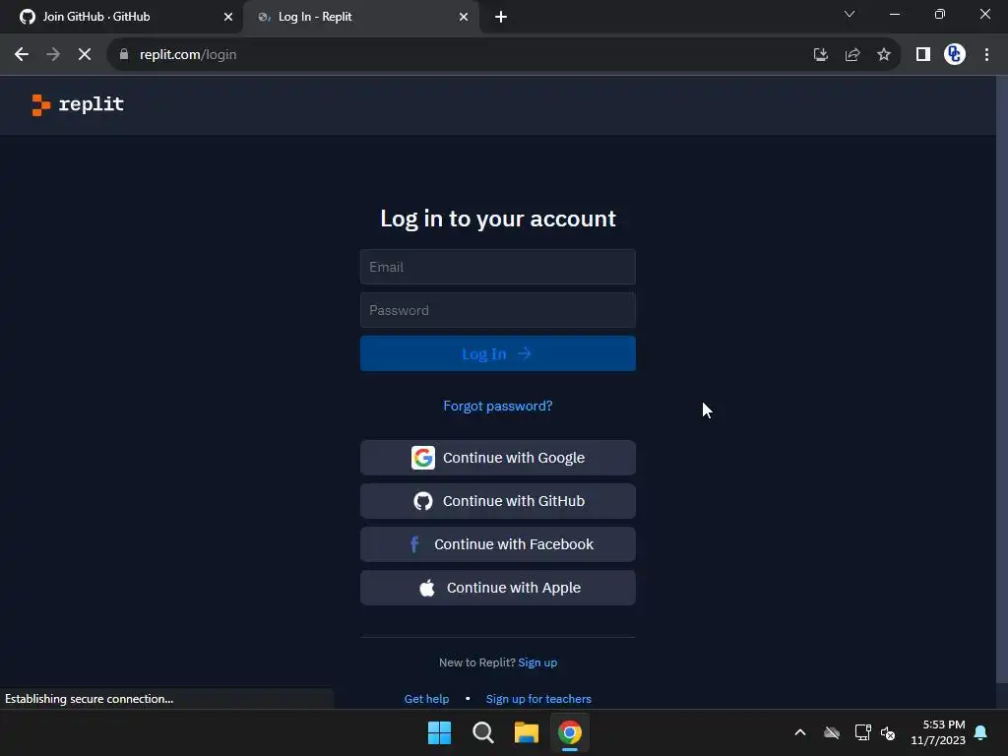The image size is (1008, 756).
Task: Open a new browser tab
Action: click(x=501, y=17)
